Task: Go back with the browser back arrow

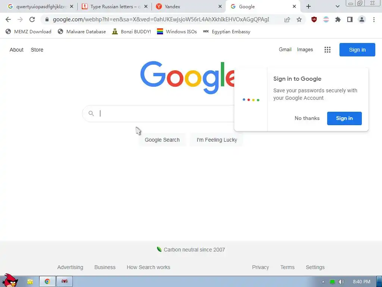Action: 8,19
